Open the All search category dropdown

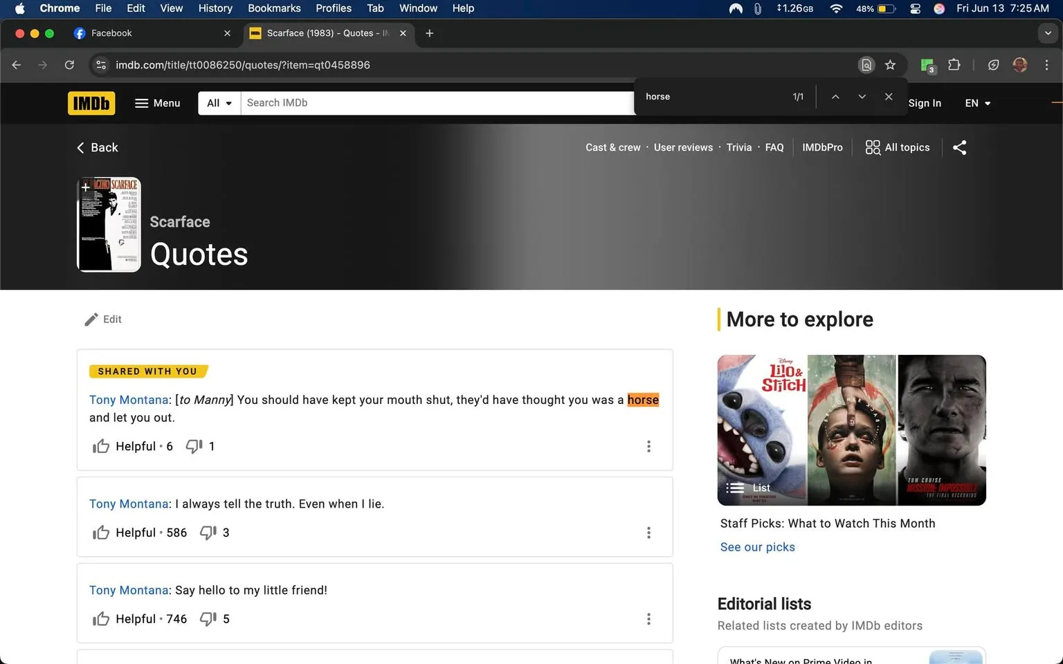(x=218, y=102)
